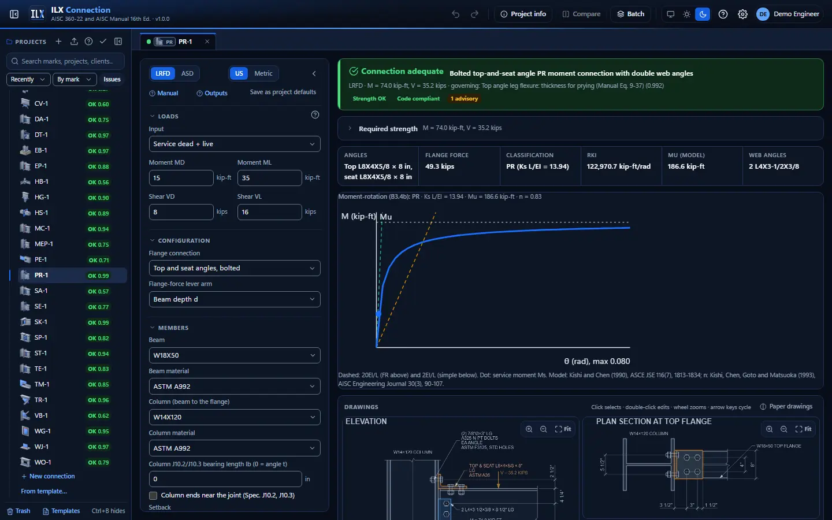Open the Manual link
The width and height of the screenshot is (832, 520).
tap(164, 93)
